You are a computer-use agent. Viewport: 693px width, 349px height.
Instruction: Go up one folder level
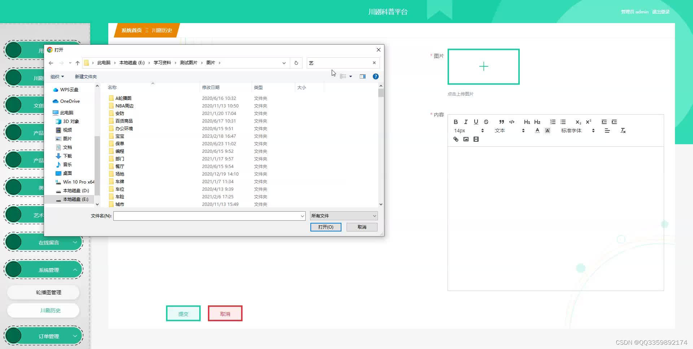tap(77, 63)
